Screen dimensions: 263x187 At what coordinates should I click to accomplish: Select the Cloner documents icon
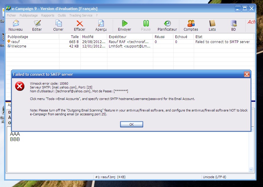(x=59, y=23)
